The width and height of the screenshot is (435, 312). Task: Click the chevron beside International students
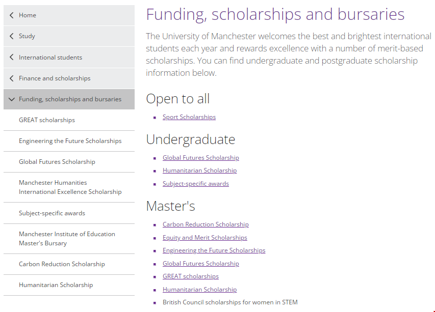tap(12, 58)
